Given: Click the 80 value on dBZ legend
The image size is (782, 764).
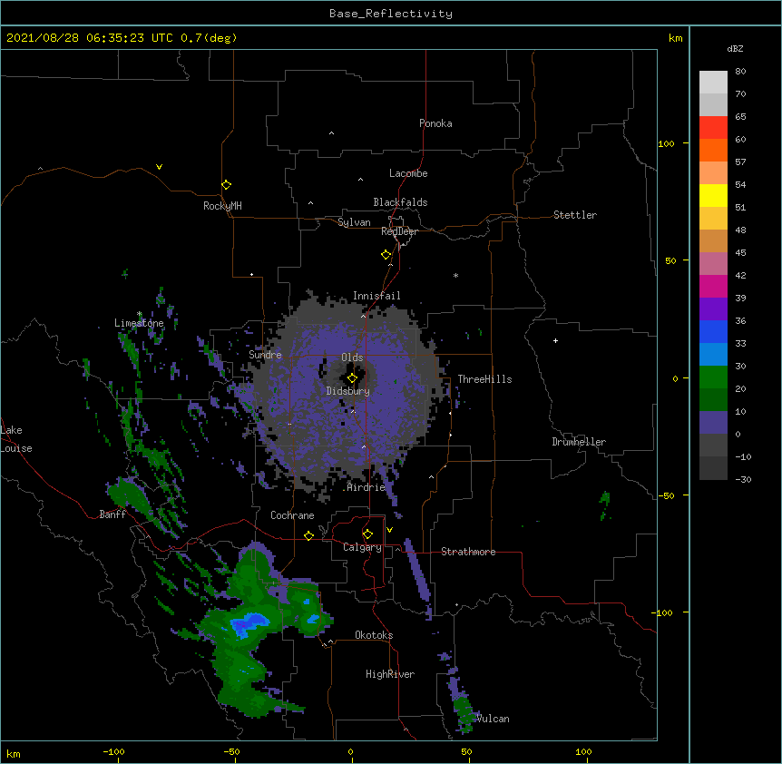Looking at the screenshot, I should tap(740, 72).
